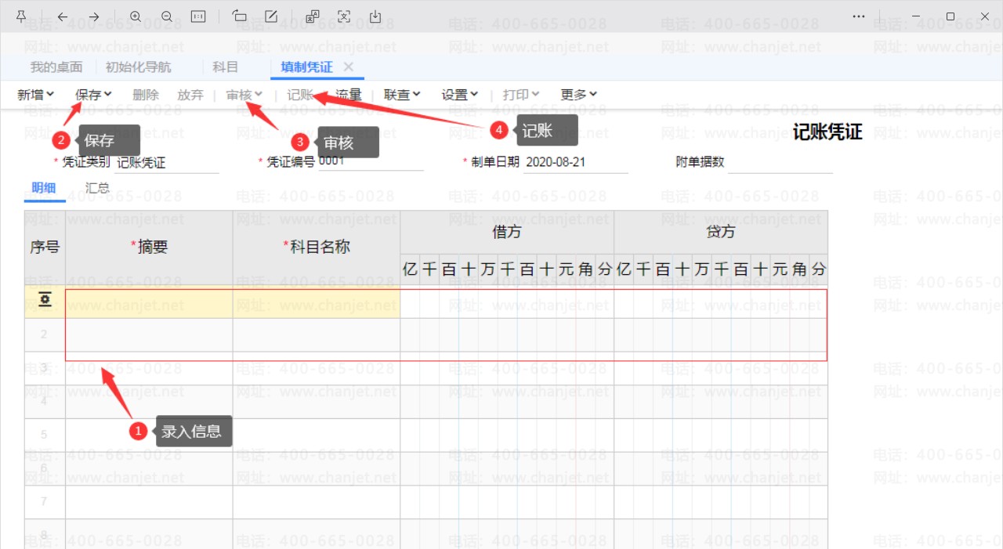Image resolution: width=1003 pixels, height=549 pixels.
Task: Click the 摘要 cell in row 7
Action: click(149, 501)
